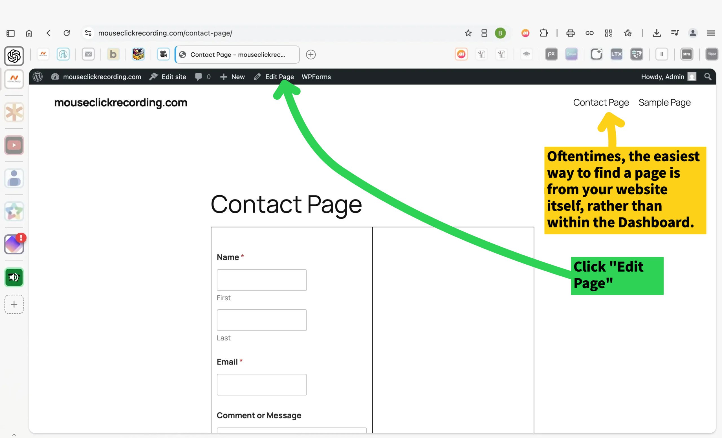Select the Contact Page browser tab
This screenshot has height=438, width=722.
coord(237,55)
